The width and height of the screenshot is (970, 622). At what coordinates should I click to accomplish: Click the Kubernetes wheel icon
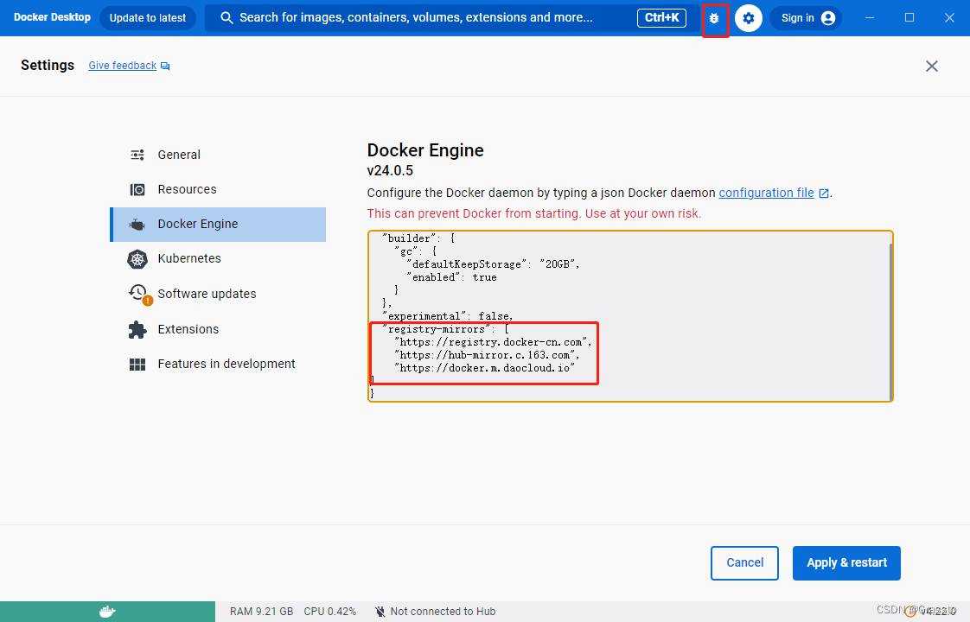pyautogui.click(x=137, y=259)
